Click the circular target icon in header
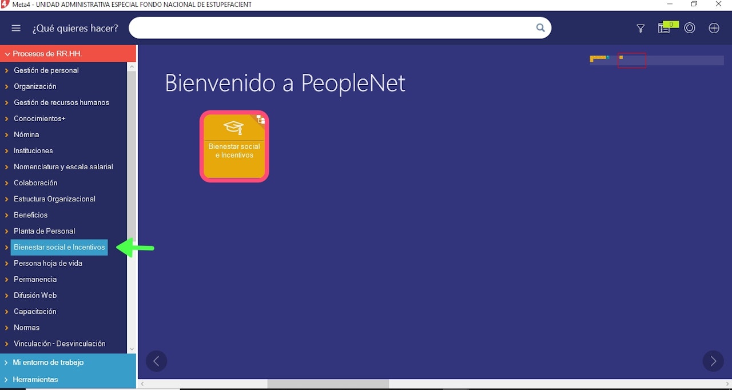Viewport: 732px width, 390px height. coord(690,28)
